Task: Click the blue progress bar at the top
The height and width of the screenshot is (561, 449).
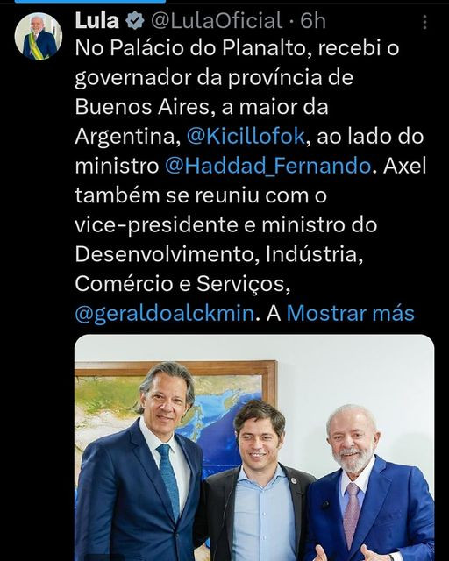Action: [x=89, y=2]
